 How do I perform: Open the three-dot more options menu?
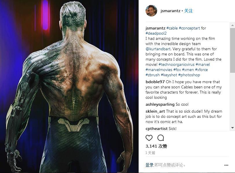226,165
